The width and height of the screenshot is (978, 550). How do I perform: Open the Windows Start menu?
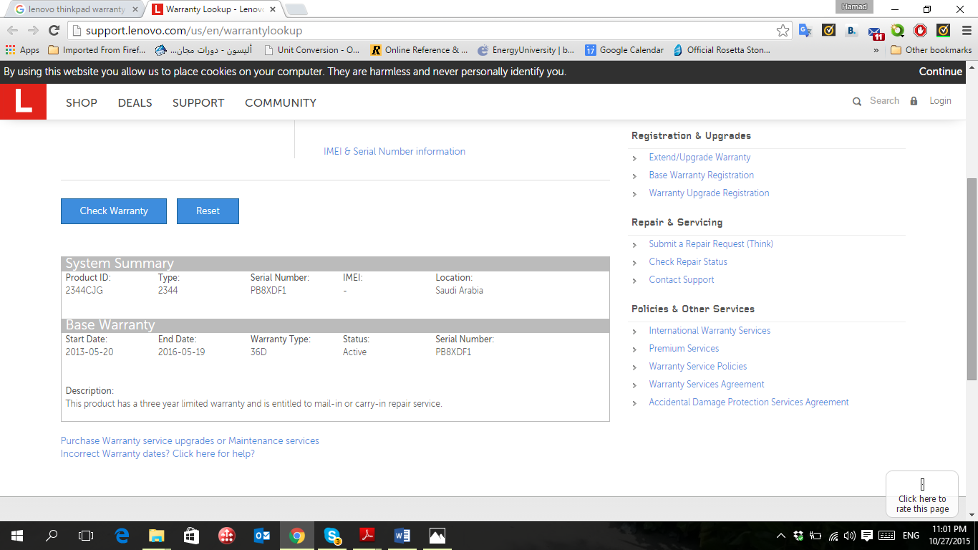[x=17, y=536]
